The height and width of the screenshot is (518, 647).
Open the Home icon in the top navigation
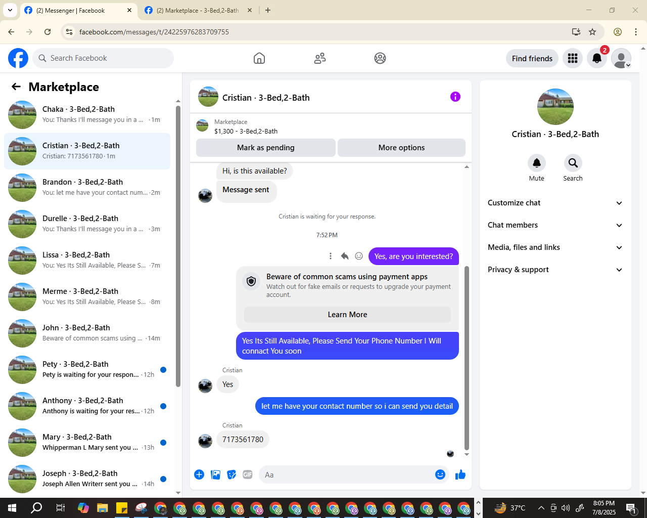pyautogui.click(x=259, y=58)
